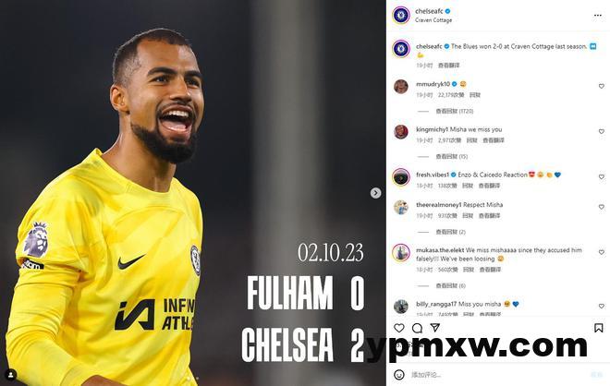This screenshot has height=386, width=610.
Task: Like mmudryk10's comment
Action: (601, 86)
